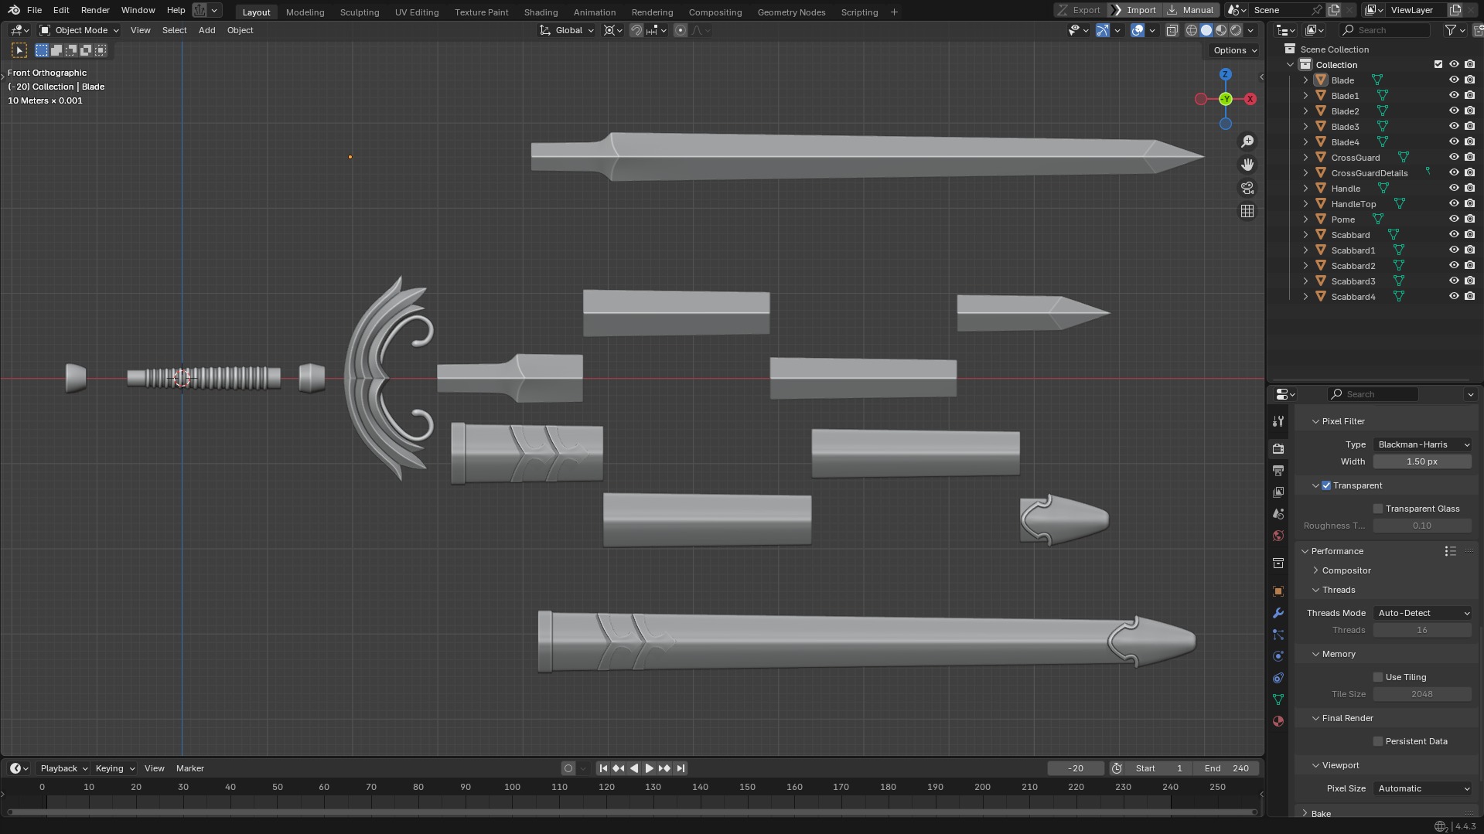The height and width of the screenshot is (834, 1484).
Task: Switch to the Geometry Nodes workspace tab
Action: 791,12
